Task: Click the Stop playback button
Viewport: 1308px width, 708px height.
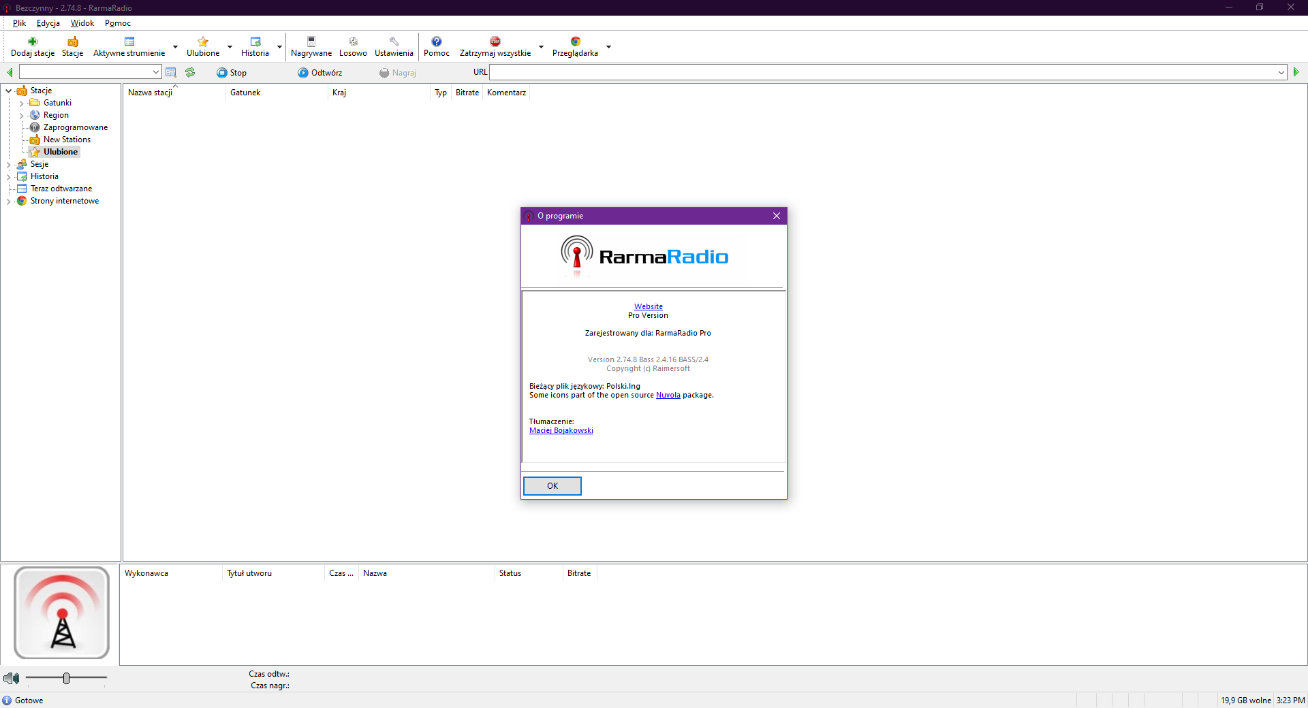Action: 232,73
